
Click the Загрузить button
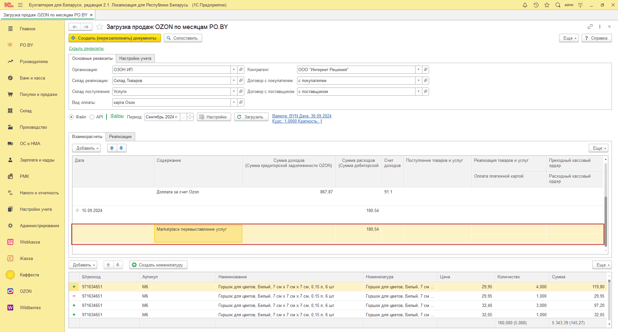(251, 117)
